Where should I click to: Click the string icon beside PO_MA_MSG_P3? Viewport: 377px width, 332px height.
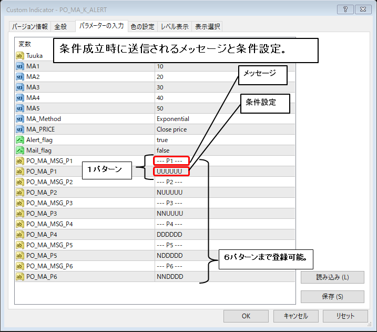[20, 203]
